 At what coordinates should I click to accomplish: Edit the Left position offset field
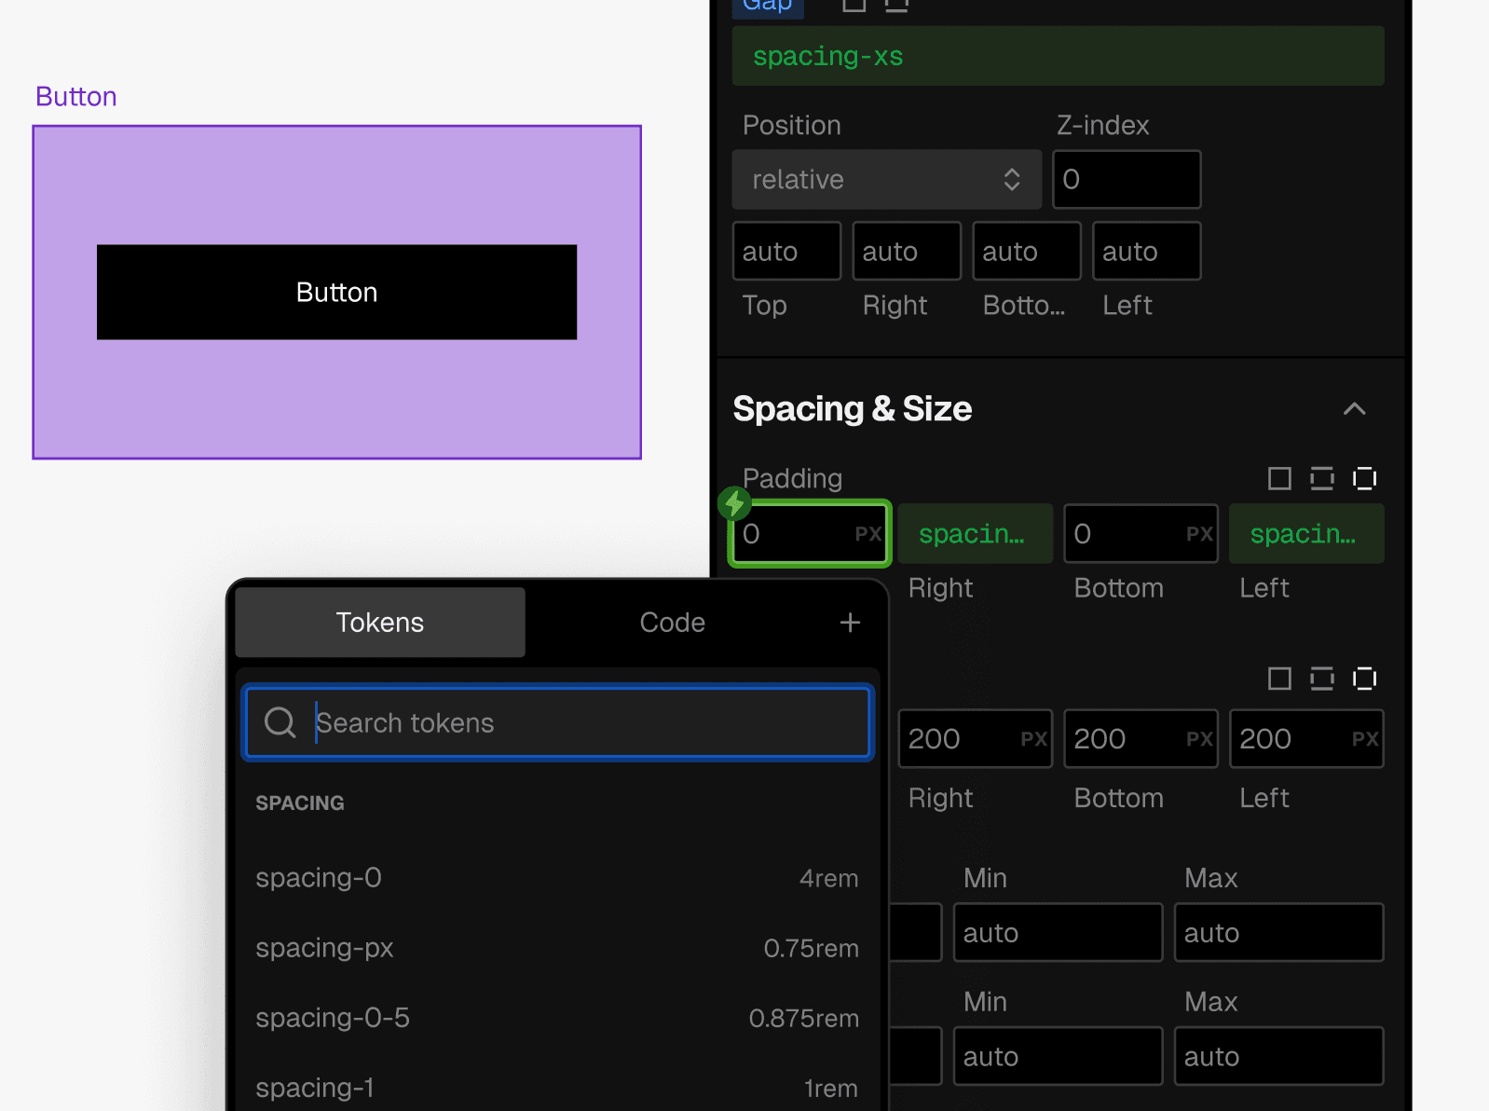[1147, 252]
